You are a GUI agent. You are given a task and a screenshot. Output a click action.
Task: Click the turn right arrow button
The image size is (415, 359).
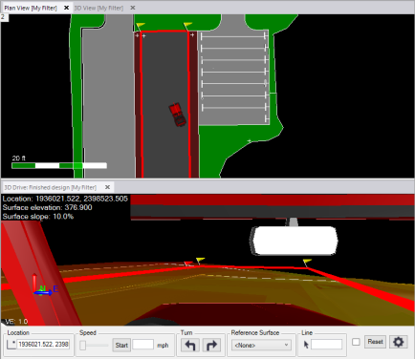click(x=211, y=346)
